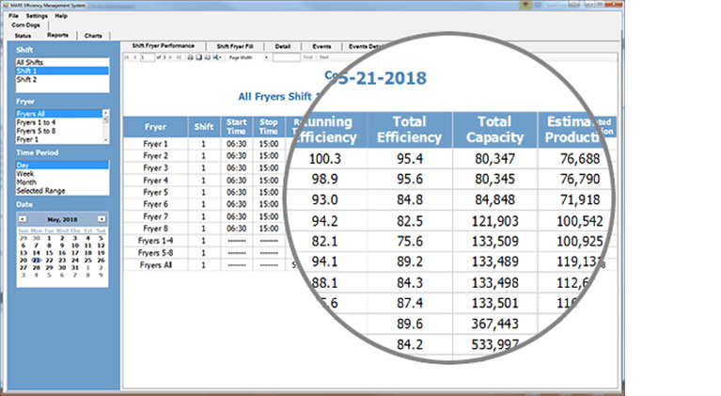Image resolution: width=721 pixels, height=396 pixels.
Task: Jump to last page of report
Action: pos(179,56)
